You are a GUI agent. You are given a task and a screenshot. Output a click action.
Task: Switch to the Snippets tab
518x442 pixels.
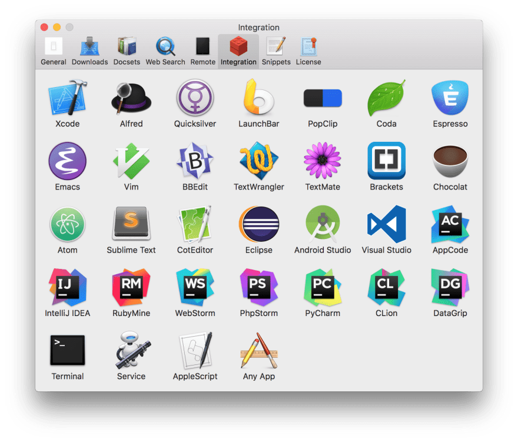276,51
